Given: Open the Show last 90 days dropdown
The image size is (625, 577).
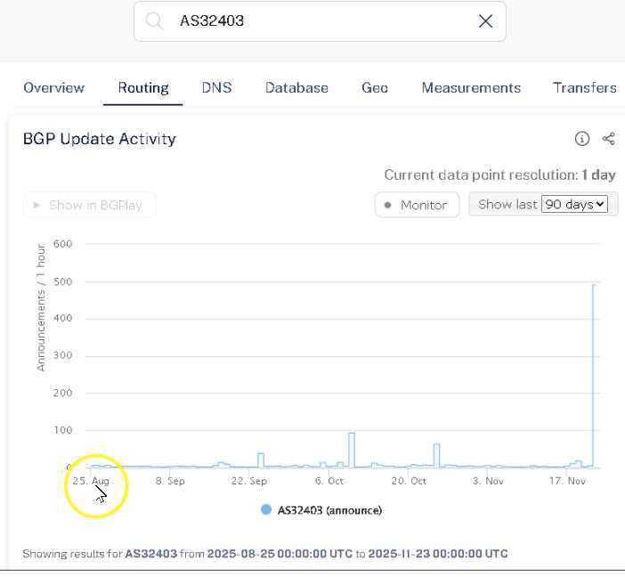Looking at the screenshot, I should pos(574,205).
